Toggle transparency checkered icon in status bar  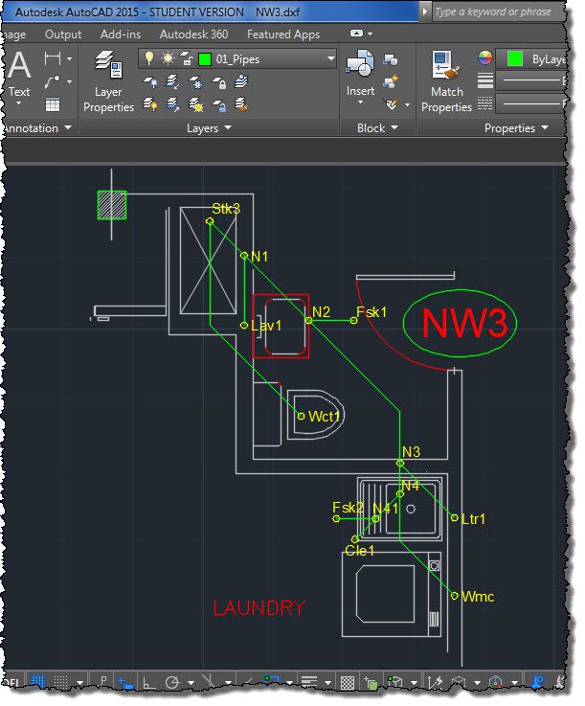click(348, 683)
